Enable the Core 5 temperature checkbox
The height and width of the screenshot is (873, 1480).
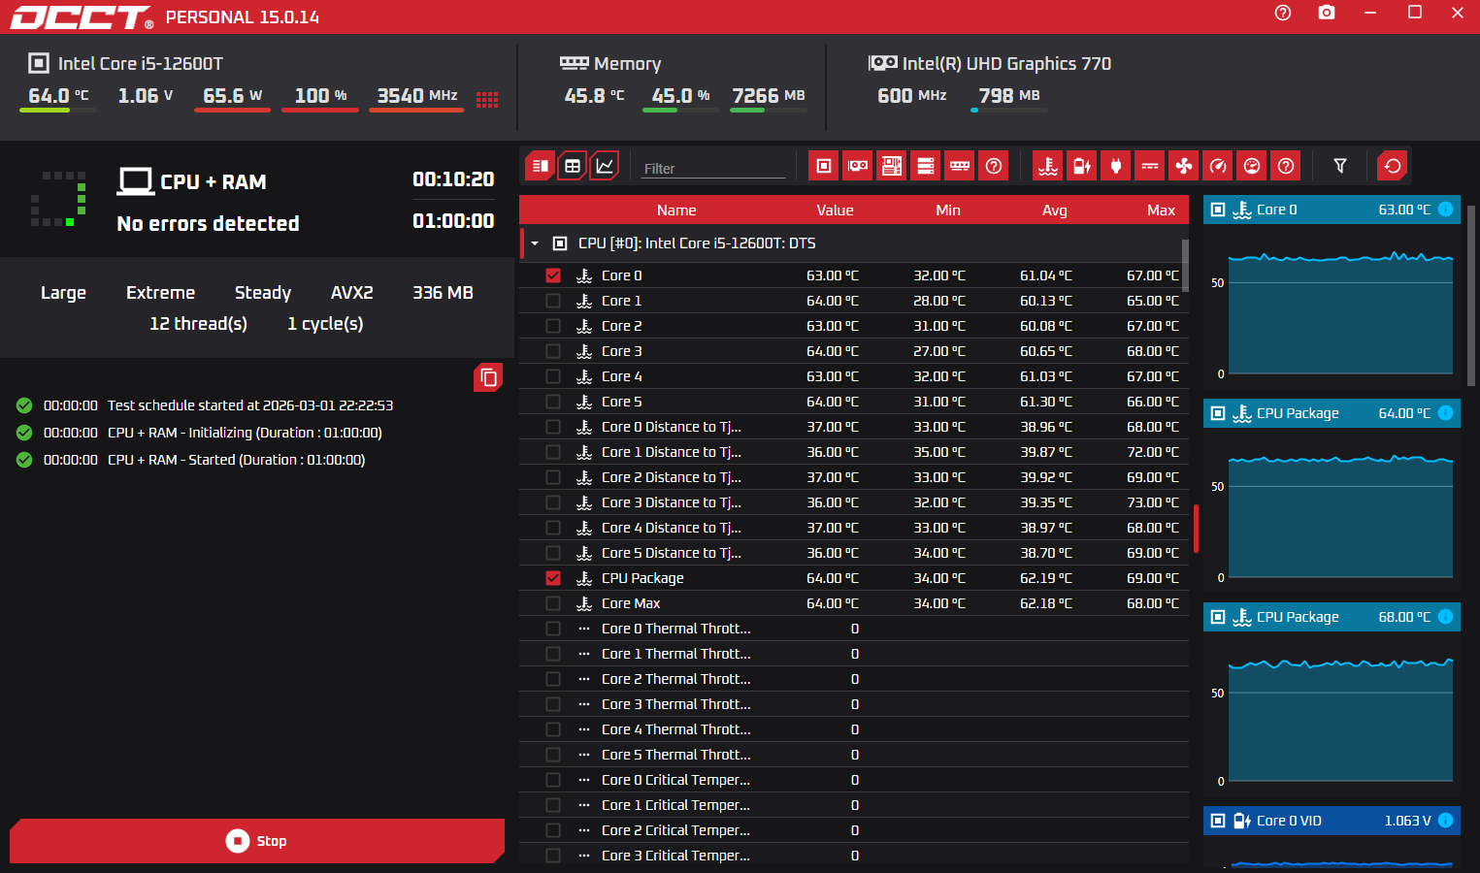coord(553,402)
